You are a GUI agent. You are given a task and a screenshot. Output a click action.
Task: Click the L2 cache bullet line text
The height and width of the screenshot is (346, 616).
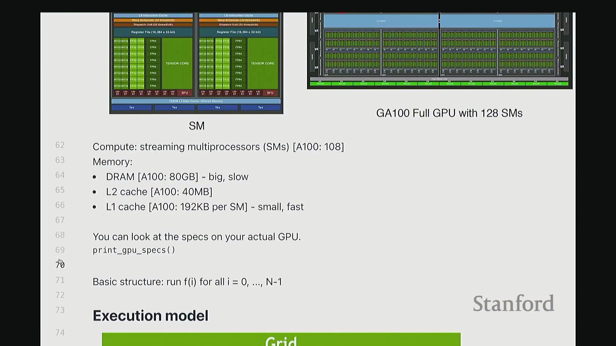coord(159,192)
